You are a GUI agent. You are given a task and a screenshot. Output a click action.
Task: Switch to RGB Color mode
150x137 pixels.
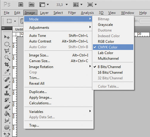pyautogui.click(x=113, y=42)
